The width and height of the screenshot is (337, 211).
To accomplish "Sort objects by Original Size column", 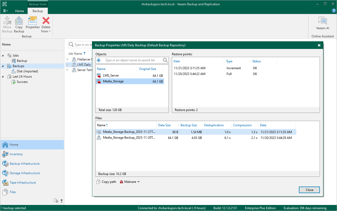I will coord(147,69).
